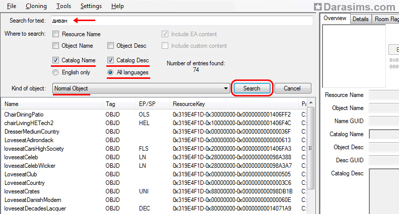Open the File menu
The height and width of the screenshot is (214, 399).
tap(11, 6)
